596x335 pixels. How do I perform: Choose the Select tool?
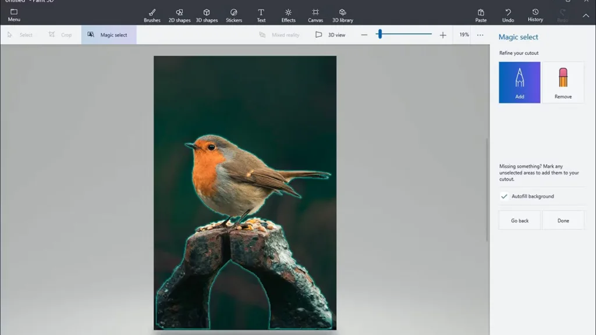20,35
